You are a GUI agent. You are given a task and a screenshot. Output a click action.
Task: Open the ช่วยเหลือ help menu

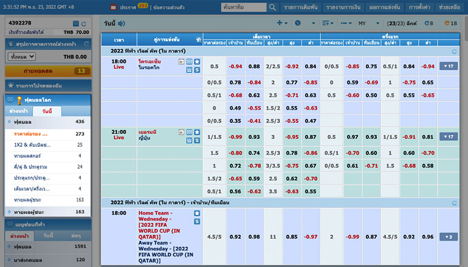coord(450,7)
